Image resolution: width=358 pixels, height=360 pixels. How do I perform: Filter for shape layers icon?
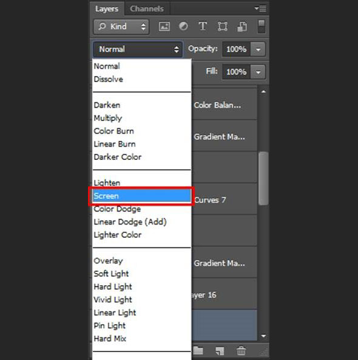click(x=223, y=26)
